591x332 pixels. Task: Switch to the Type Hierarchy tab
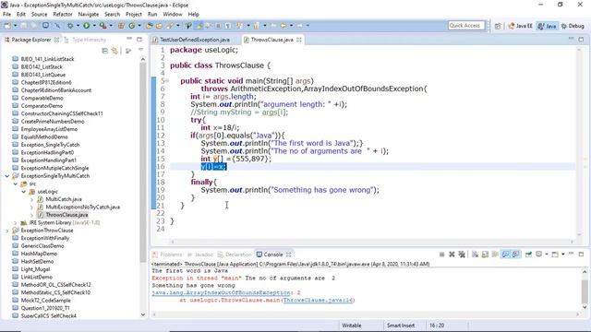coord(85,40)
